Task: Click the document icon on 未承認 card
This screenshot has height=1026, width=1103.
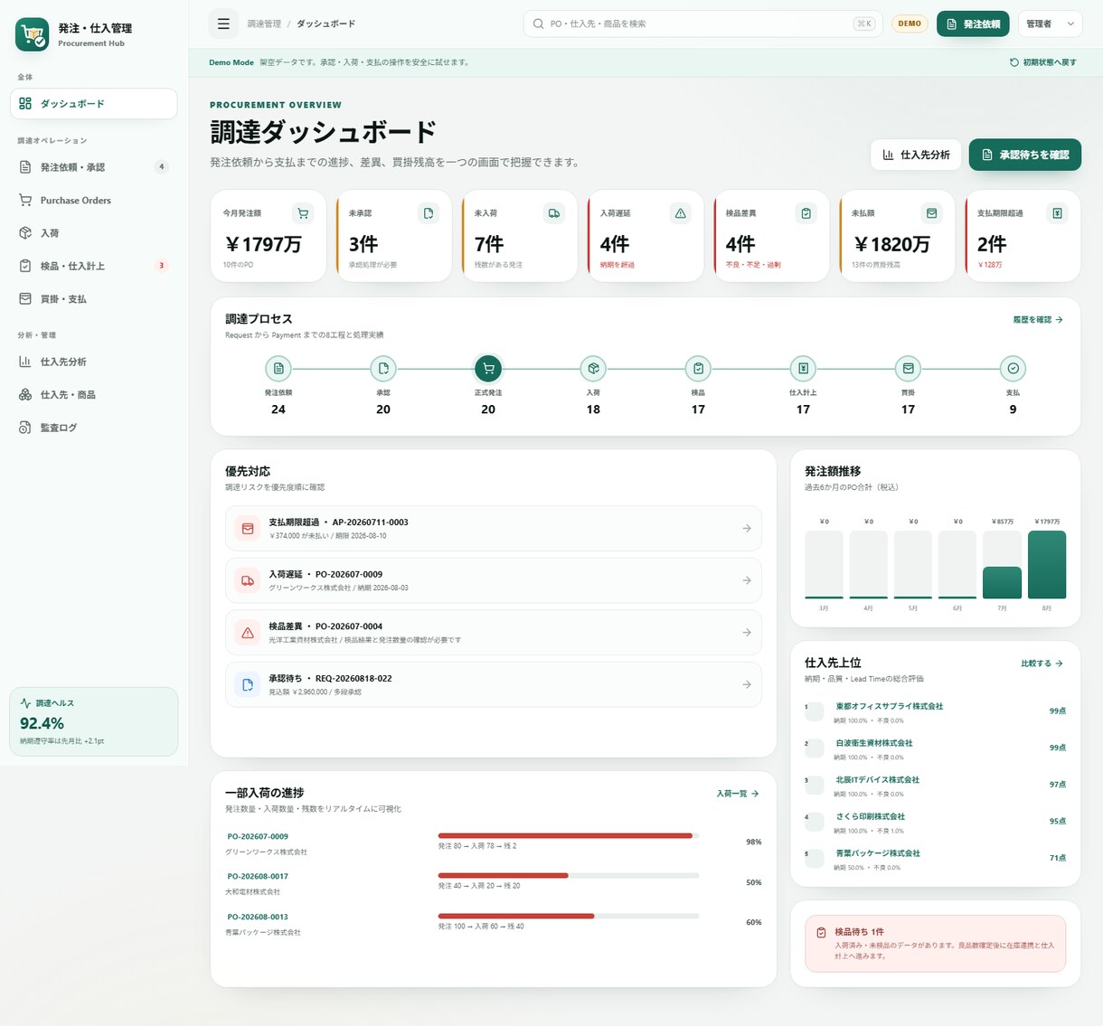Action: (429, 213)
